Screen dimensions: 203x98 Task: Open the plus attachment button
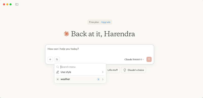pyautogui.click(x=50, y=59)
